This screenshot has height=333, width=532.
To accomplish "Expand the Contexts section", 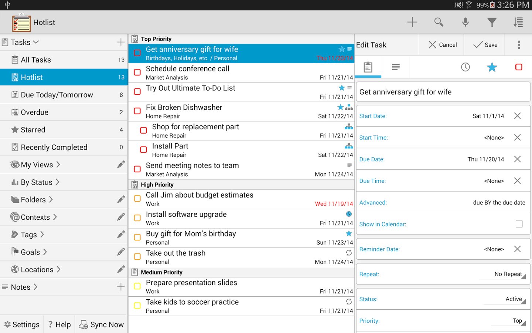I will pos(35,217).
